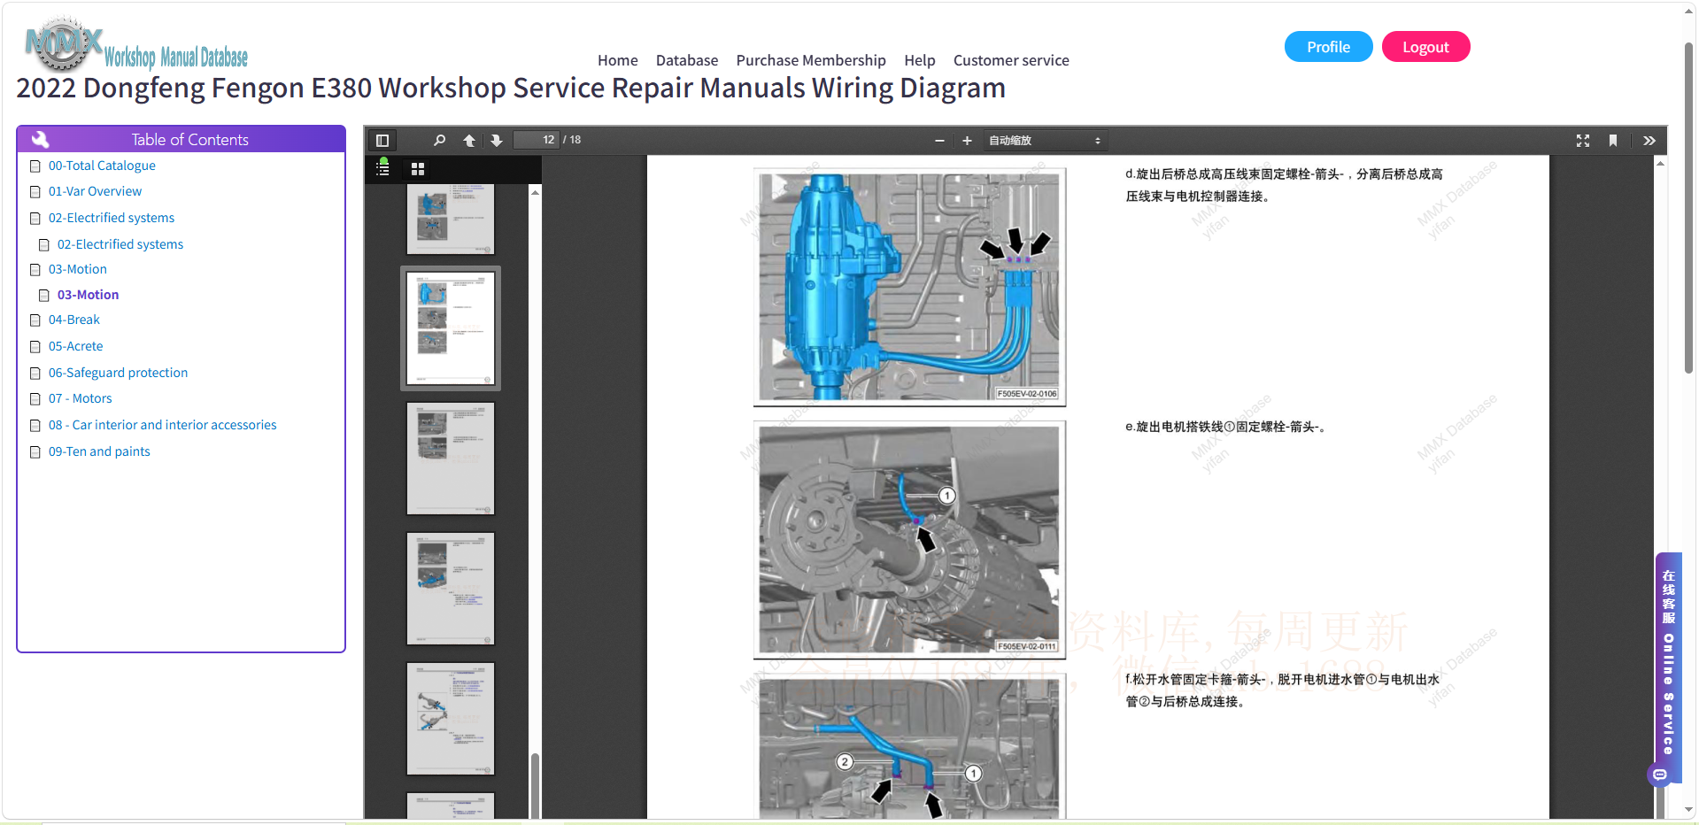Viewport: 1699px width, 825px height.
Task: Open 00-Total Catalogue chapter
Action: coord(102,166)
